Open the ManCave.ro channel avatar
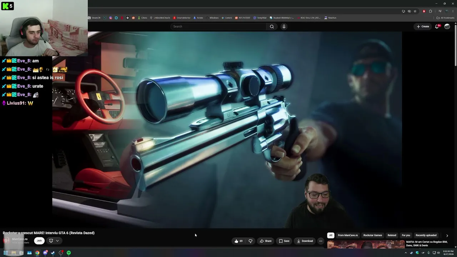This screenshot has height=257, width=457. (6, 241)
